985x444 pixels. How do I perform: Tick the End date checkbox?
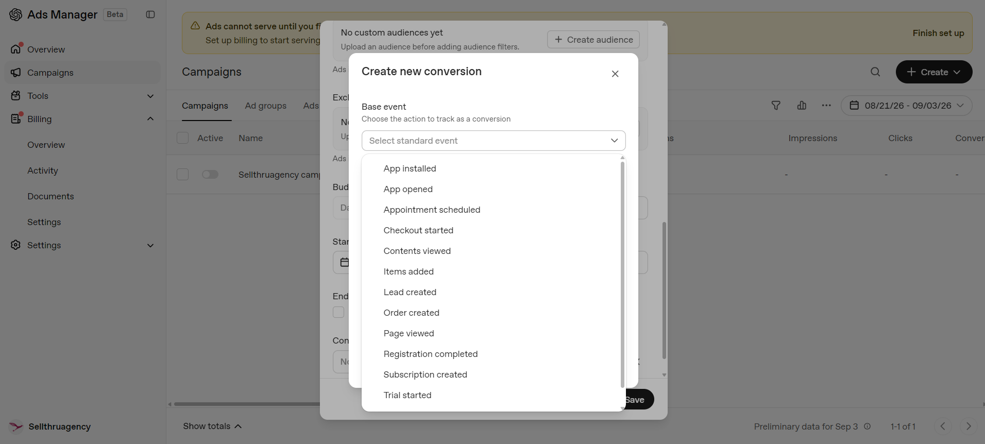(338, 312)
